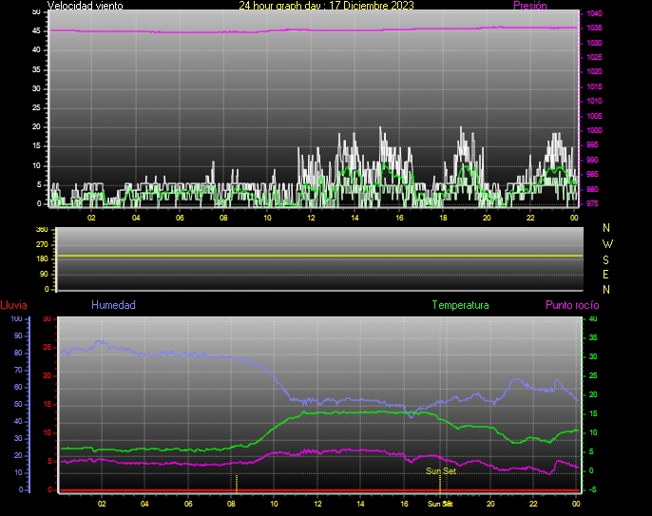Select the 'Temperatura' legend label
652x516 pixels.
460,305
